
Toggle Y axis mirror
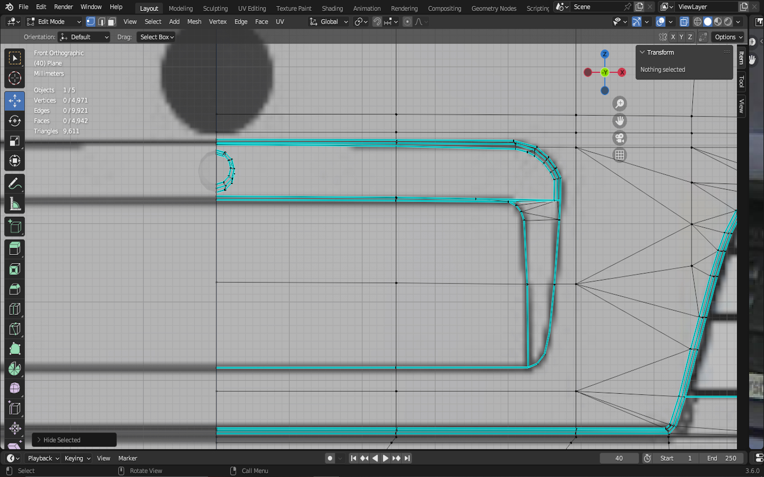click(x=681, y=37)
